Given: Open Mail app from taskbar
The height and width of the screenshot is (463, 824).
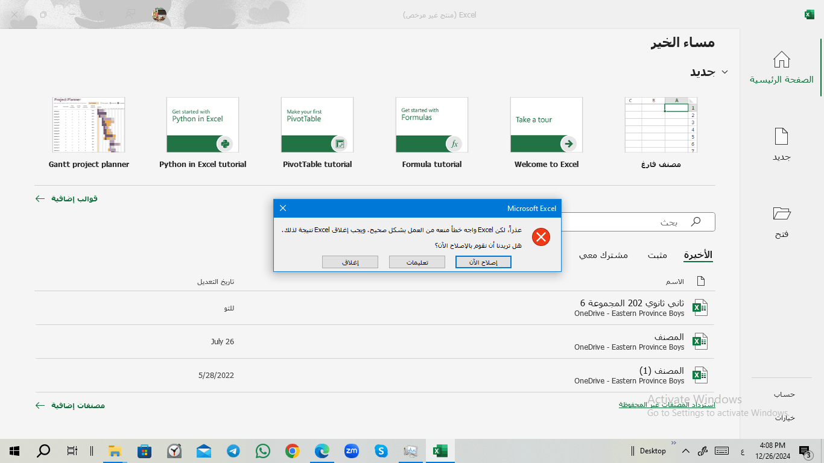Looking at the screenshot, I should click(204, 450).
